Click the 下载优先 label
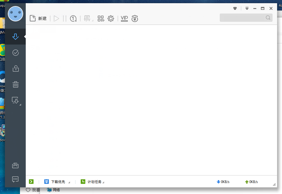Image resolution: width=282 pixels, height=194 pixels. [x=58, y=182]
